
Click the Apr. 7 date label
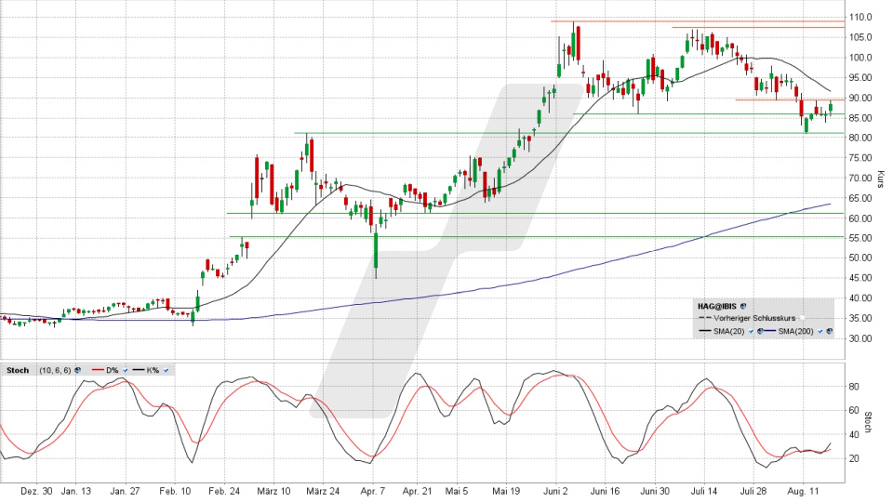tap(372, 491)
